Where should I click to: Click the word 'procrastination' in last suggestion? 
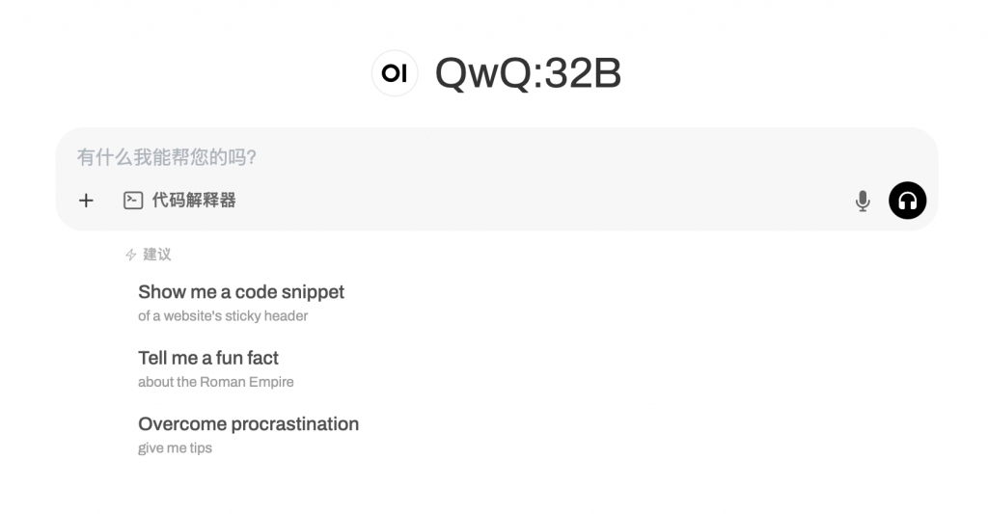[295, 424]
